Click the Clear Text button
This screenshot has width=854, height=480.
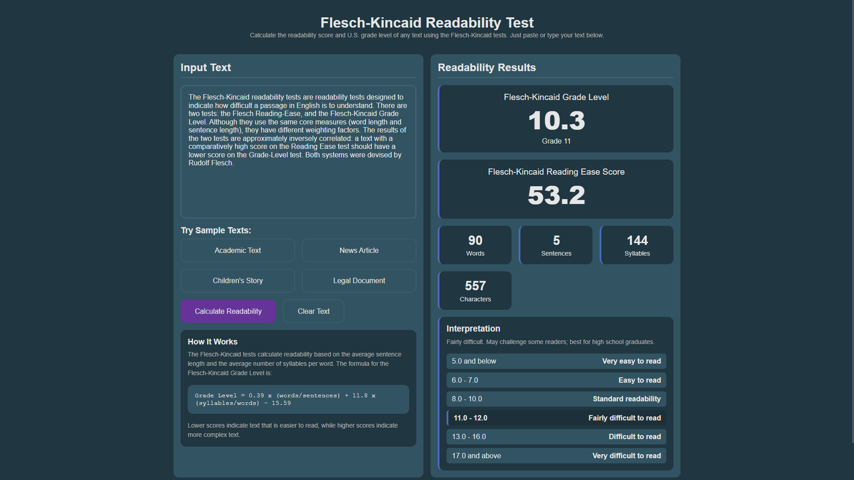pos(313,311)
